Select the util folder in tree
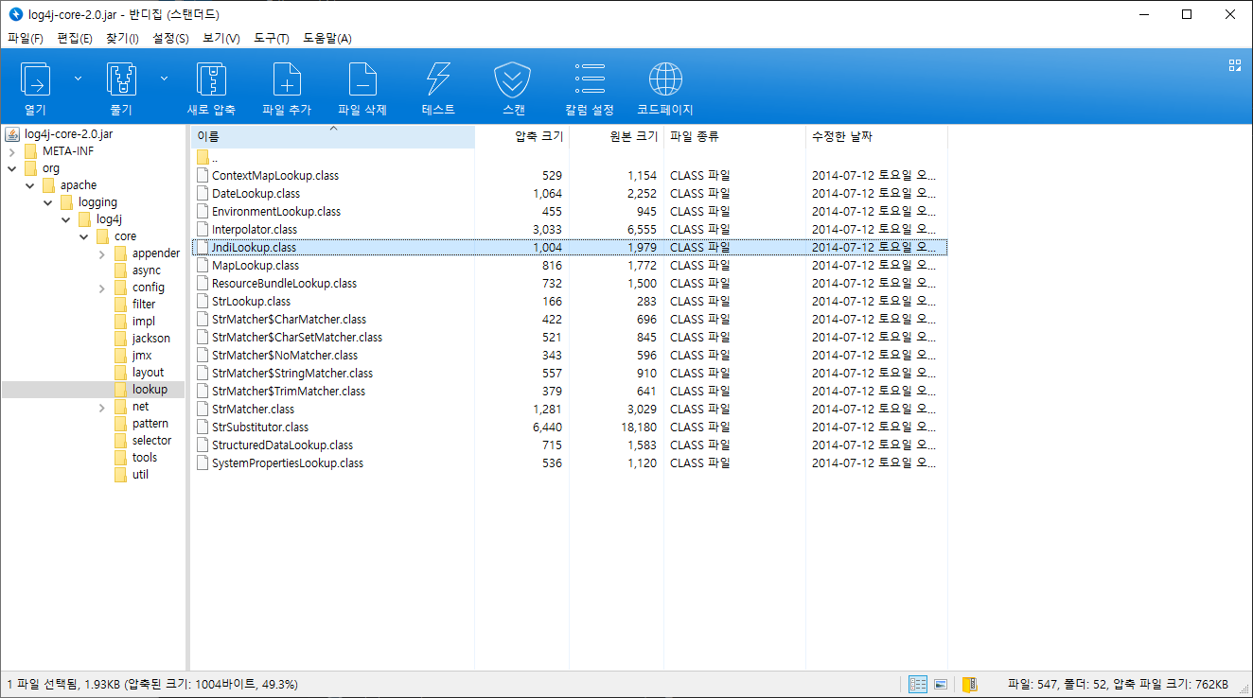 pos(141,475)
